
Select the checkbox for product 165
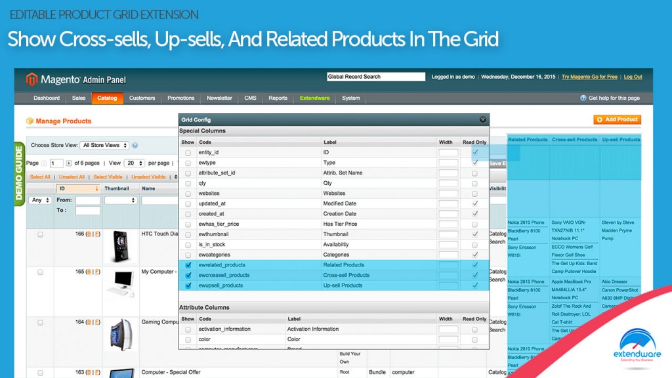click(x=40, y=272)
